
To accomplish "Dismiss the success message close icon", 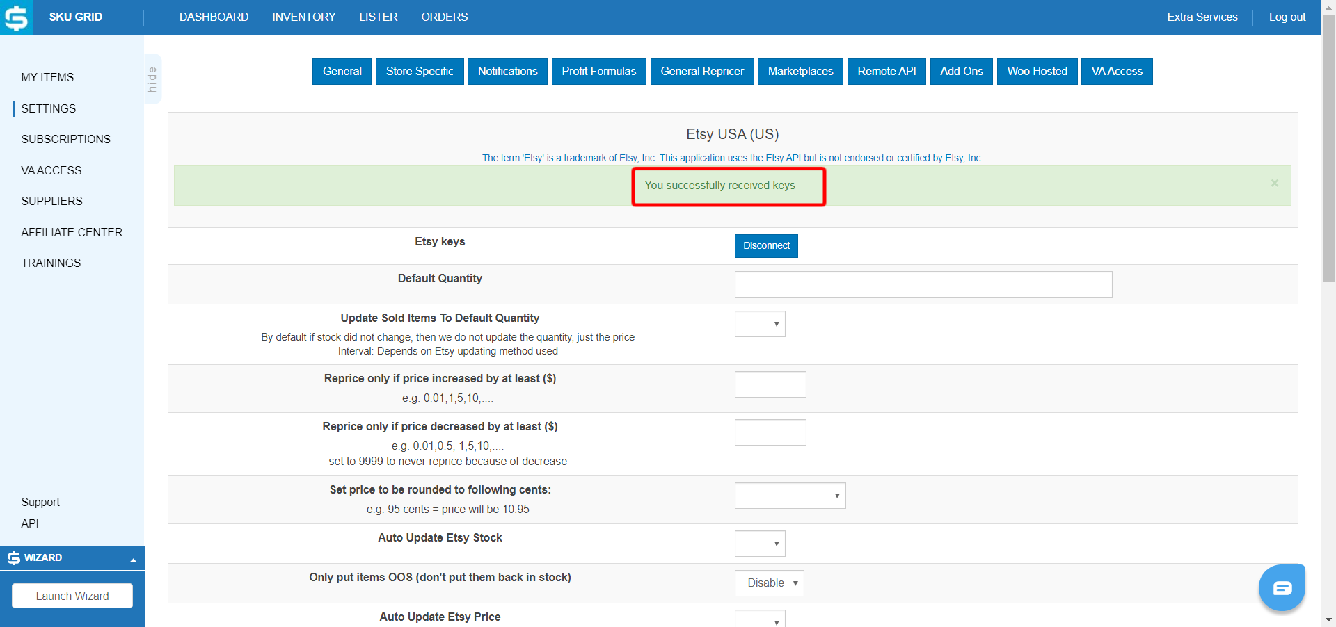I will [1275, 183].
